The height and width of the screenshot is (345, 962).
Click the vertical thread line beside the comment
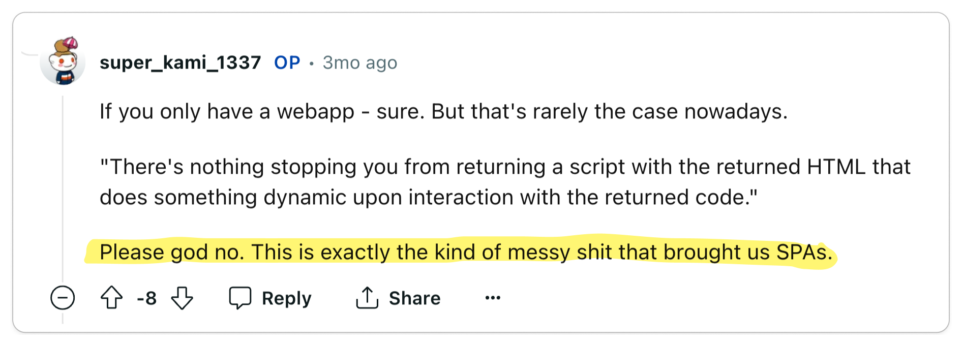[63, 188]
